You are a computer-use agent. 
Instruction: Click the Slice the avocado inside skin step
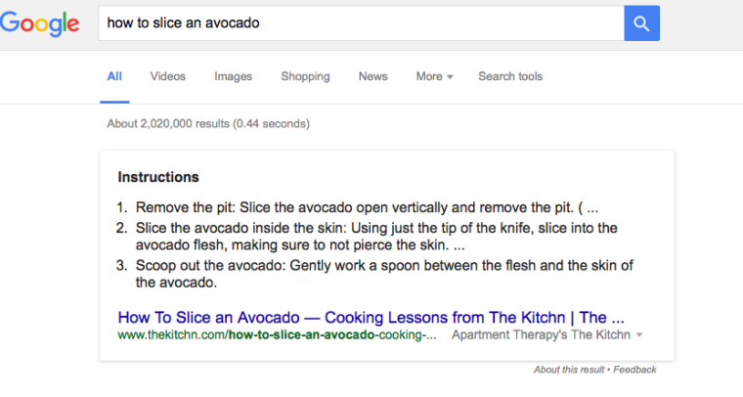[375, 237]
